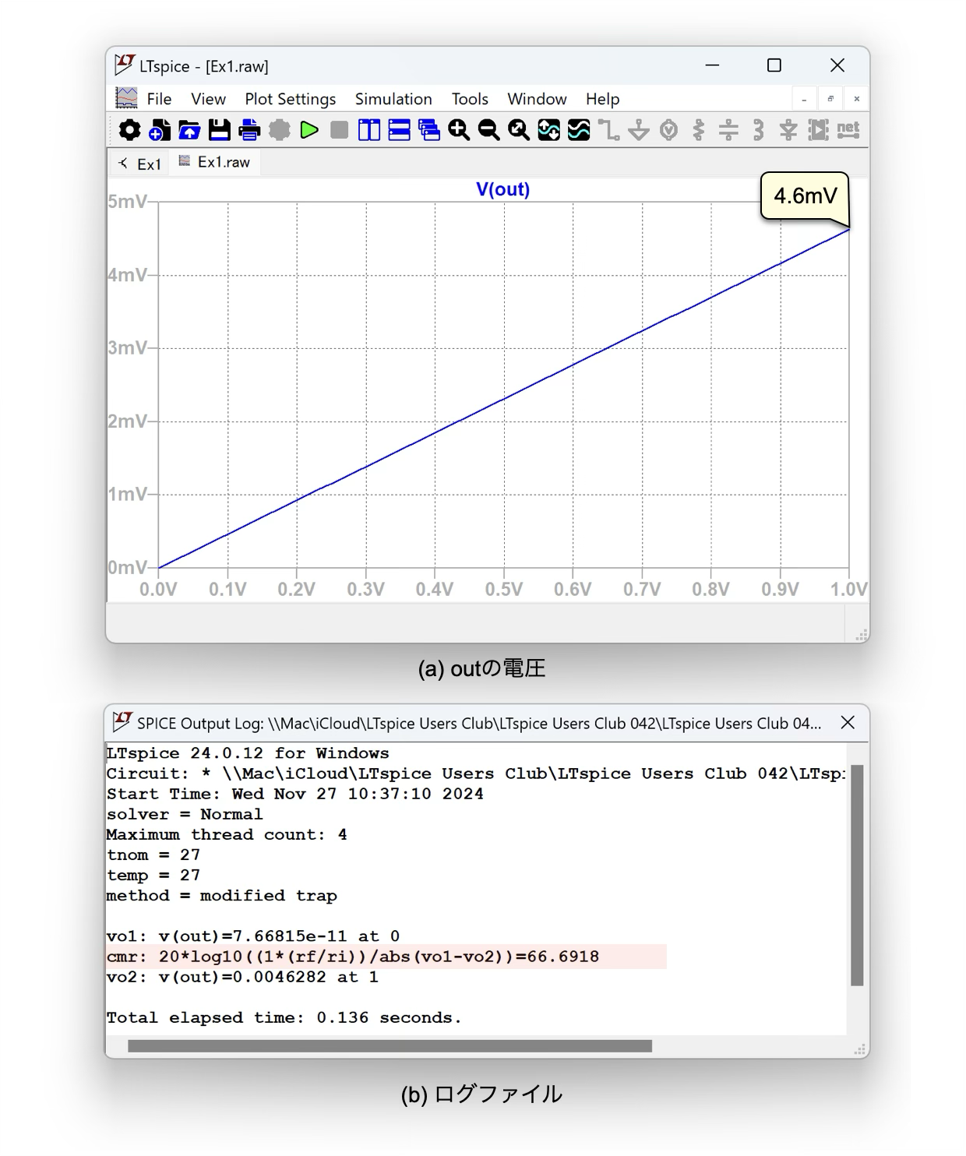Click the vo2: v(out)=0.0046282 line
966x1156 pixels.
[x=242, y=977]
